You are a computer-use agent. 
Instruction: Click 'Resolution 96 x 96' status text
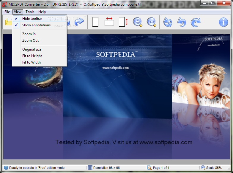pos(106,168)
